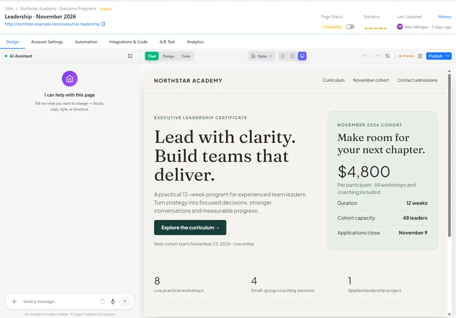Select the Chat mode button

pos(152,56)
